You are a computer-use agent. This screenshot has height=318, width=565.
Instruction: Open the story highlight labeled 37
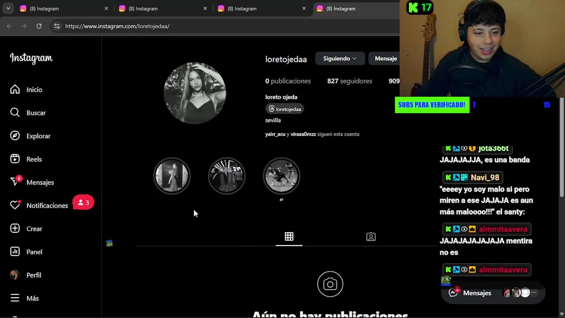tap(282, 176)
